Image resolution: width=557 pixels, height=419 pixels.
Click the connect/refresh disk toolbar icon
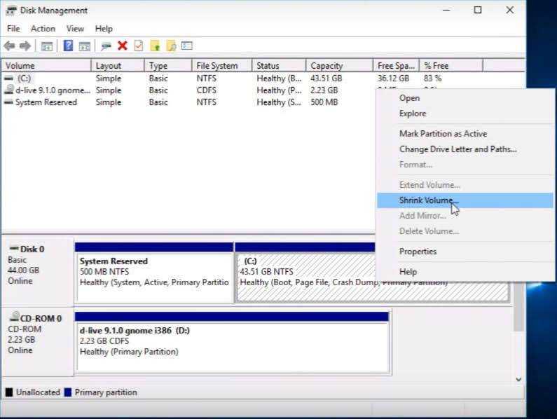pos(106,46)
